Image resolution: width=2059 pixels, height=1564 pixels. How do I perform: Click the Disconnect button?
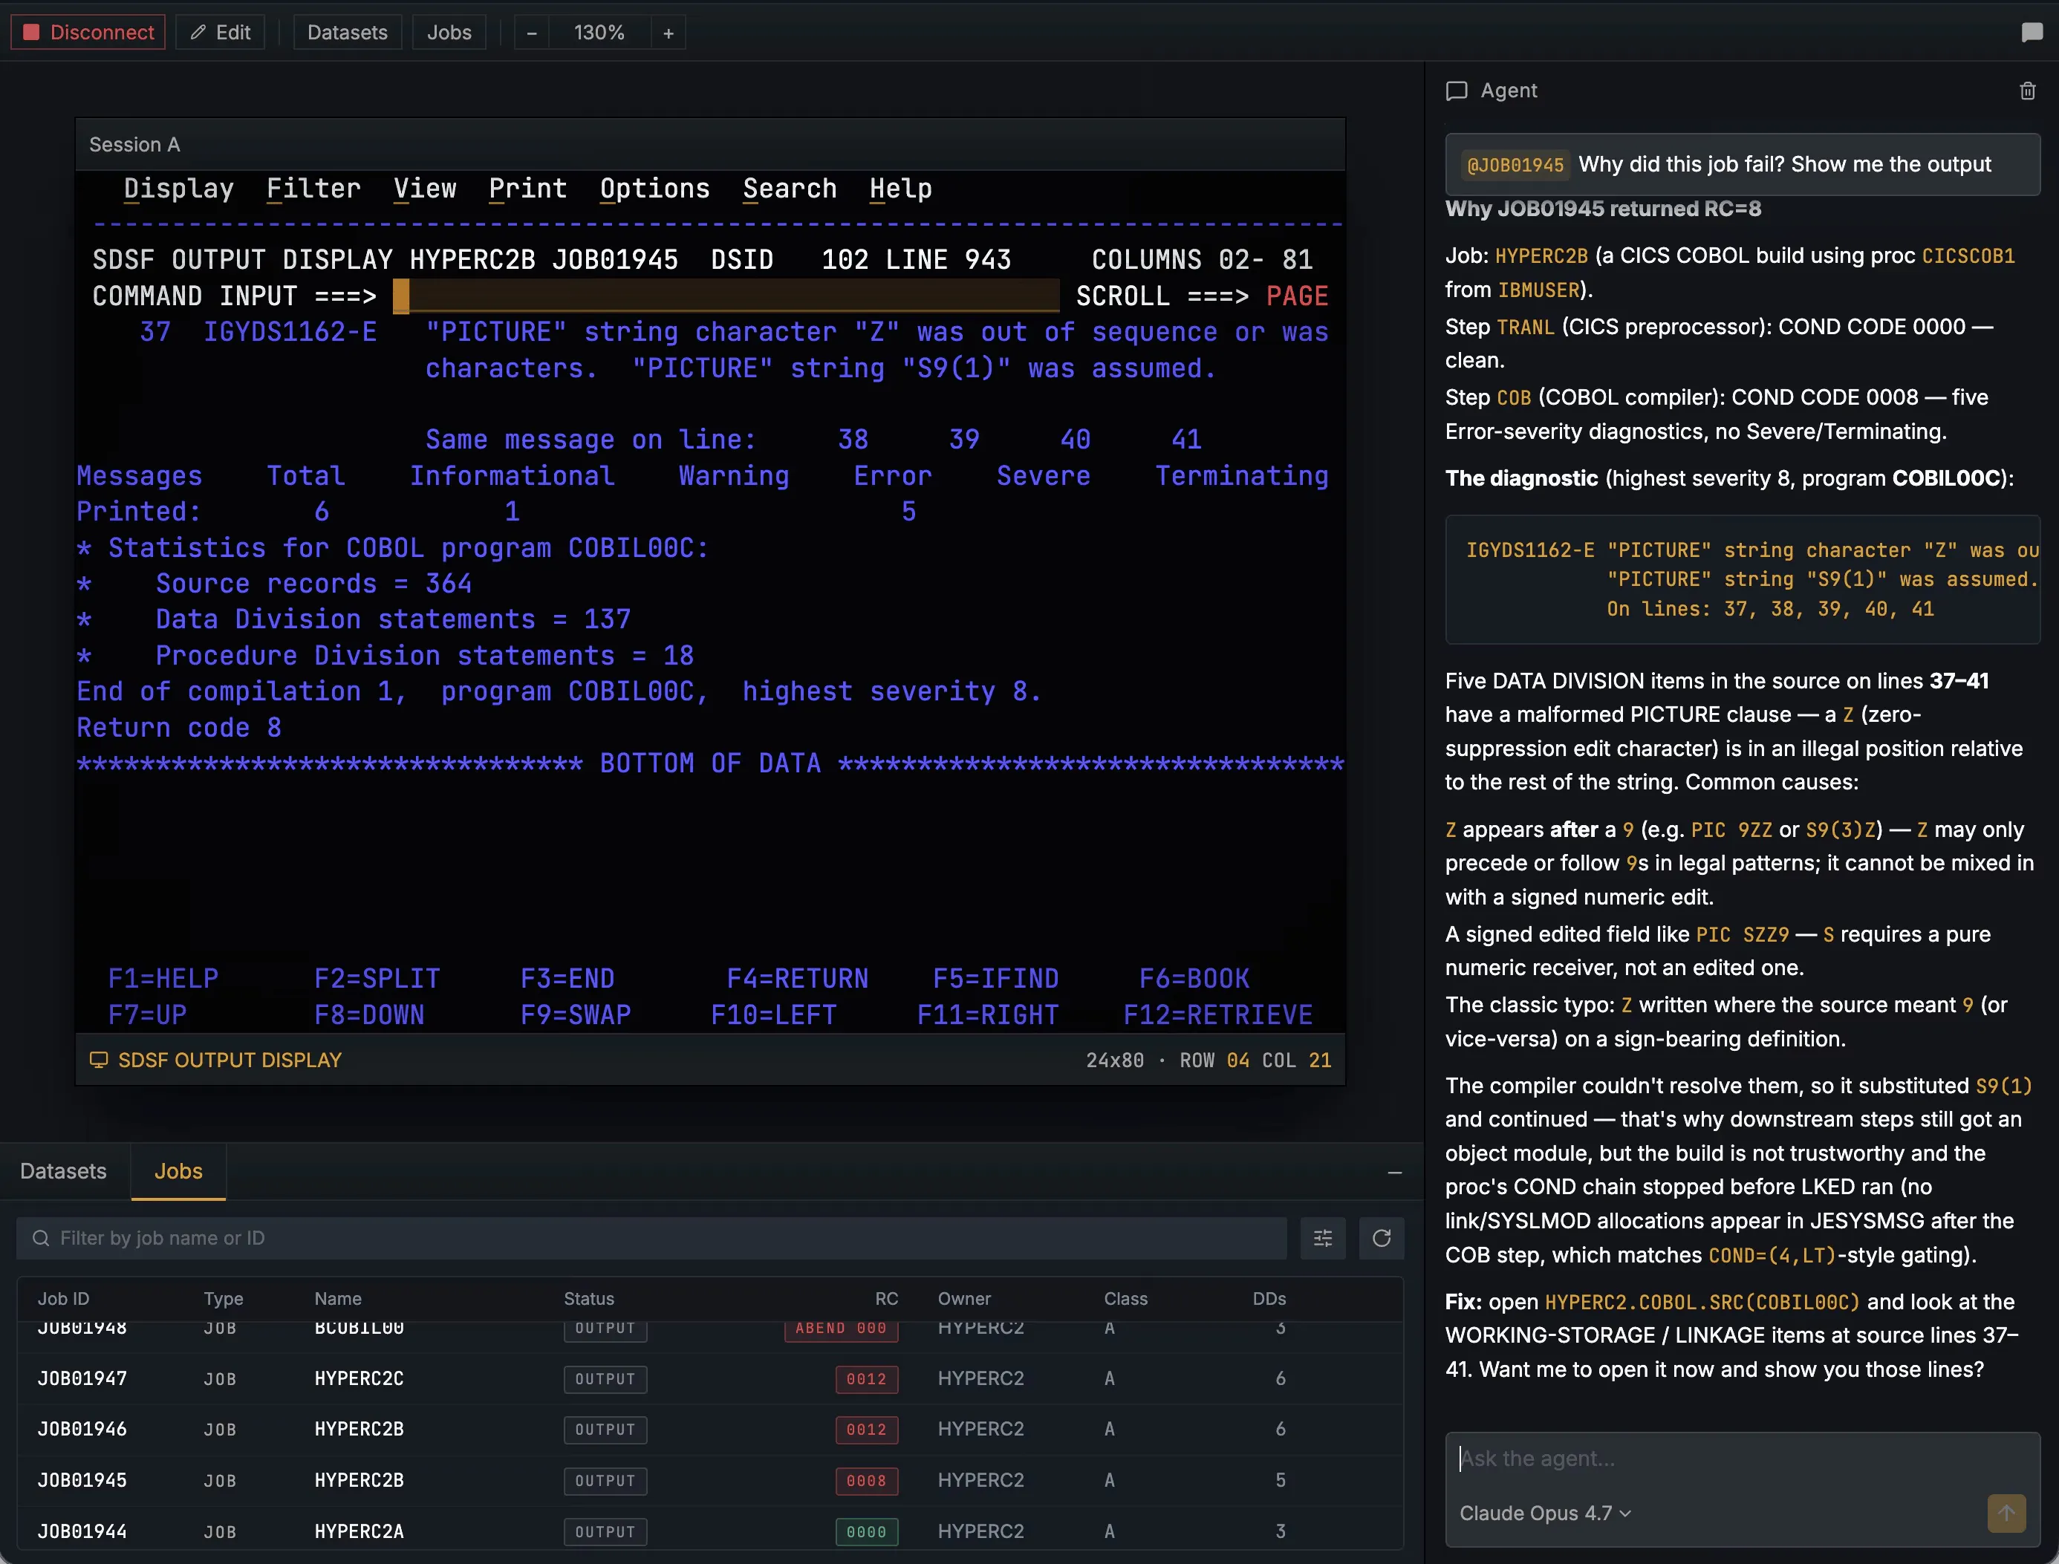click(x=88, y=33)
